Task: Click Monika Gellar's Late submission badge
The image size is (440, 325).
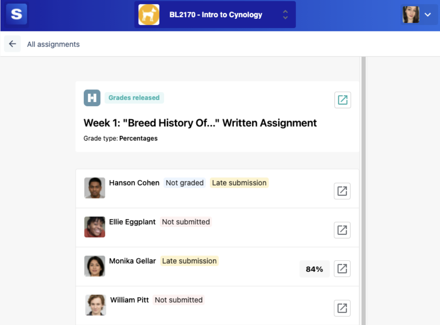Action: coord(189,261)
